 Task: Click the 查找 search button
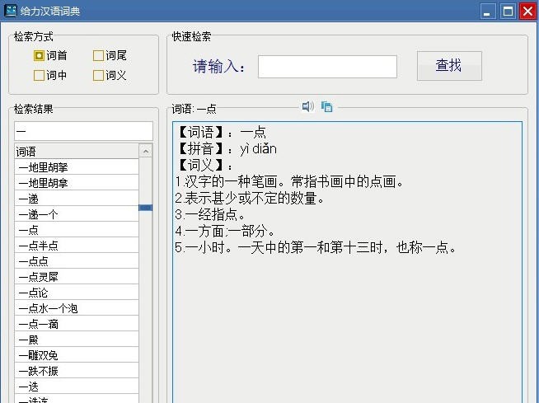449,66
